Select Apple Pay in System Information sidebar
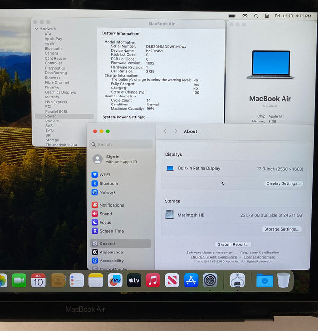 53,39
